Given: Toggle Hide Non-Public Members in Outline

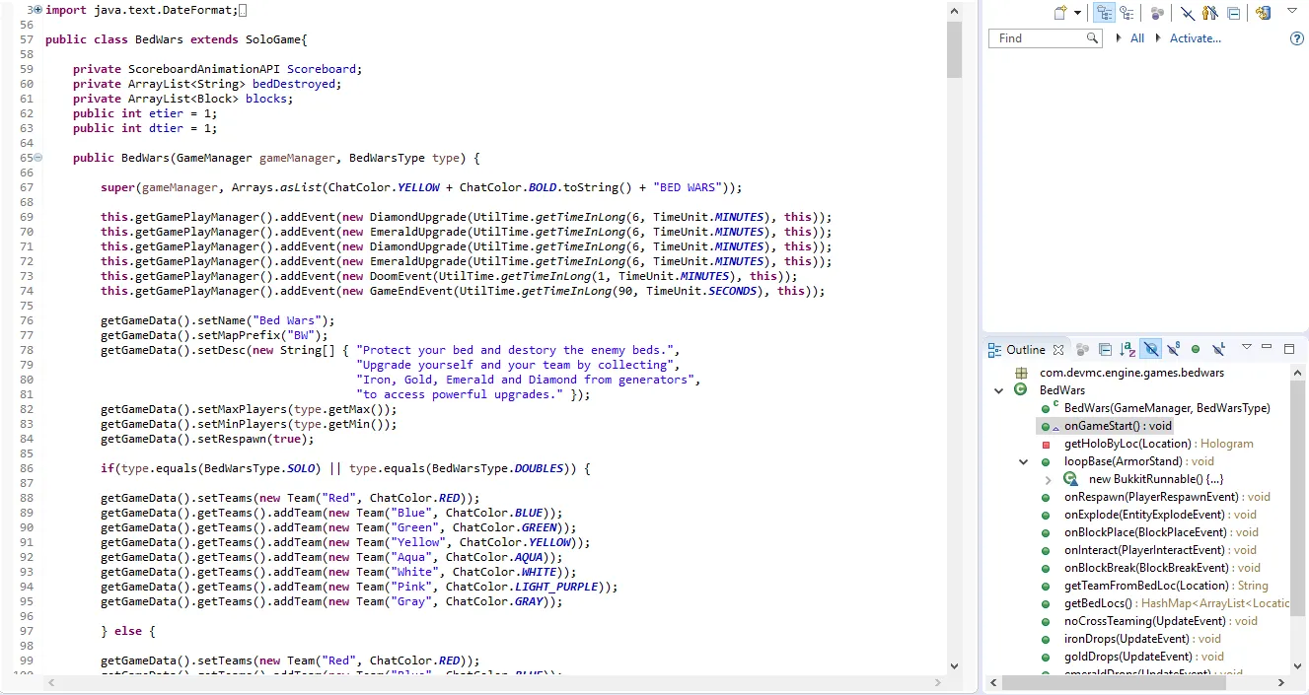Looking at the screenshot, I should pyautogui.click(x=1196, y=349).
